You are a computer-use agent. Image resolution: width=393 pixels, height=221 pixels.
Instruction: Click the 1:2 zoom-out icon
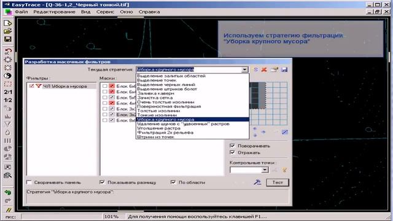click(8, 100)
